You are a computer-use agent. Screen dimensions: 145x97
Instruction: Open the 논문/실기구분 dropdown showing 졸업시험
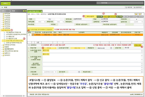78,48
